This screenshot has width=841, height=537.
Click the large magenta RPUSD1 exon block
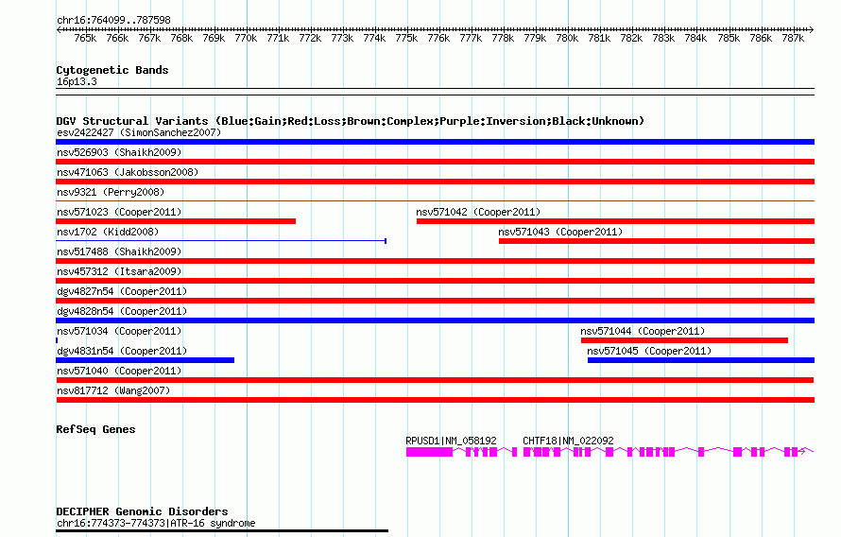pyautogui.click(x=429, y=452)
